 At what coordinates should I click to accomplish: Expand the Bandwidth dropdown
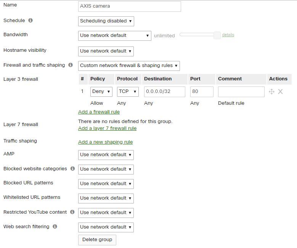click(x=114, y=35)
